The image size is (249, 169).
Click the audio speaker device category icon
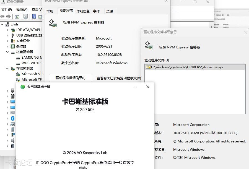13,141
